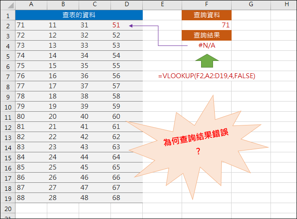Click cell C18 containing 47
Image resolution: width=297 pixels, height=219 pixels.
(95, 188)
